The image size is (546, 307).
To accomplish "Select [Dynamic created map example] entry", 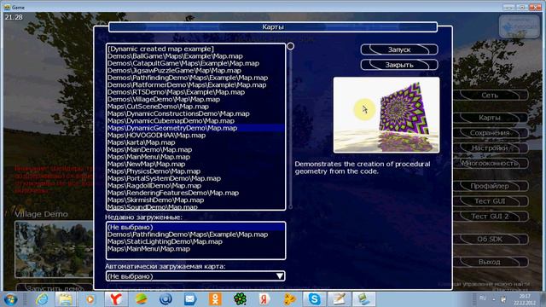I will click(x=195, y=49).
